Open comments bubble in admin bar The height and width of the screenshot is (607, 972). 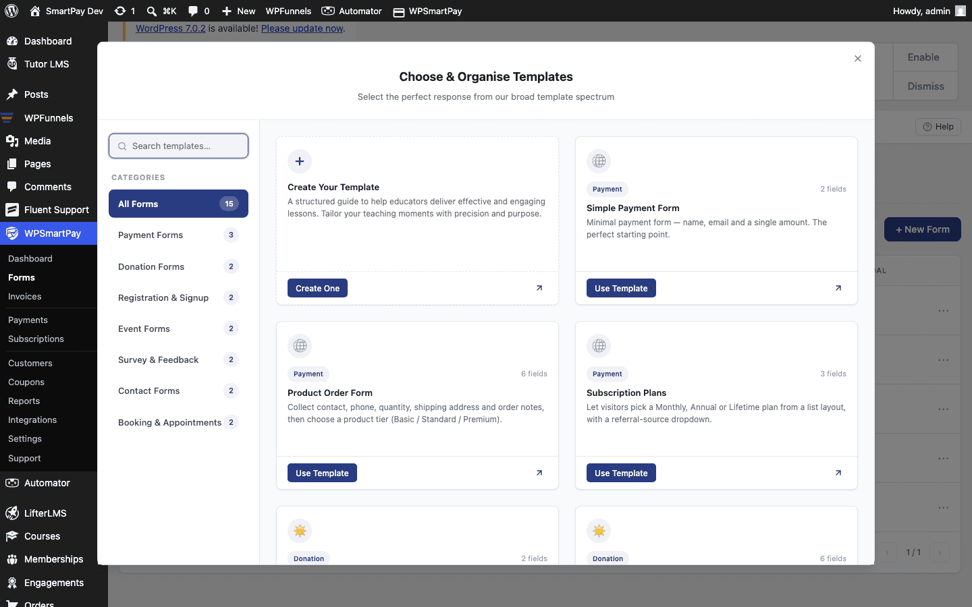193,11
